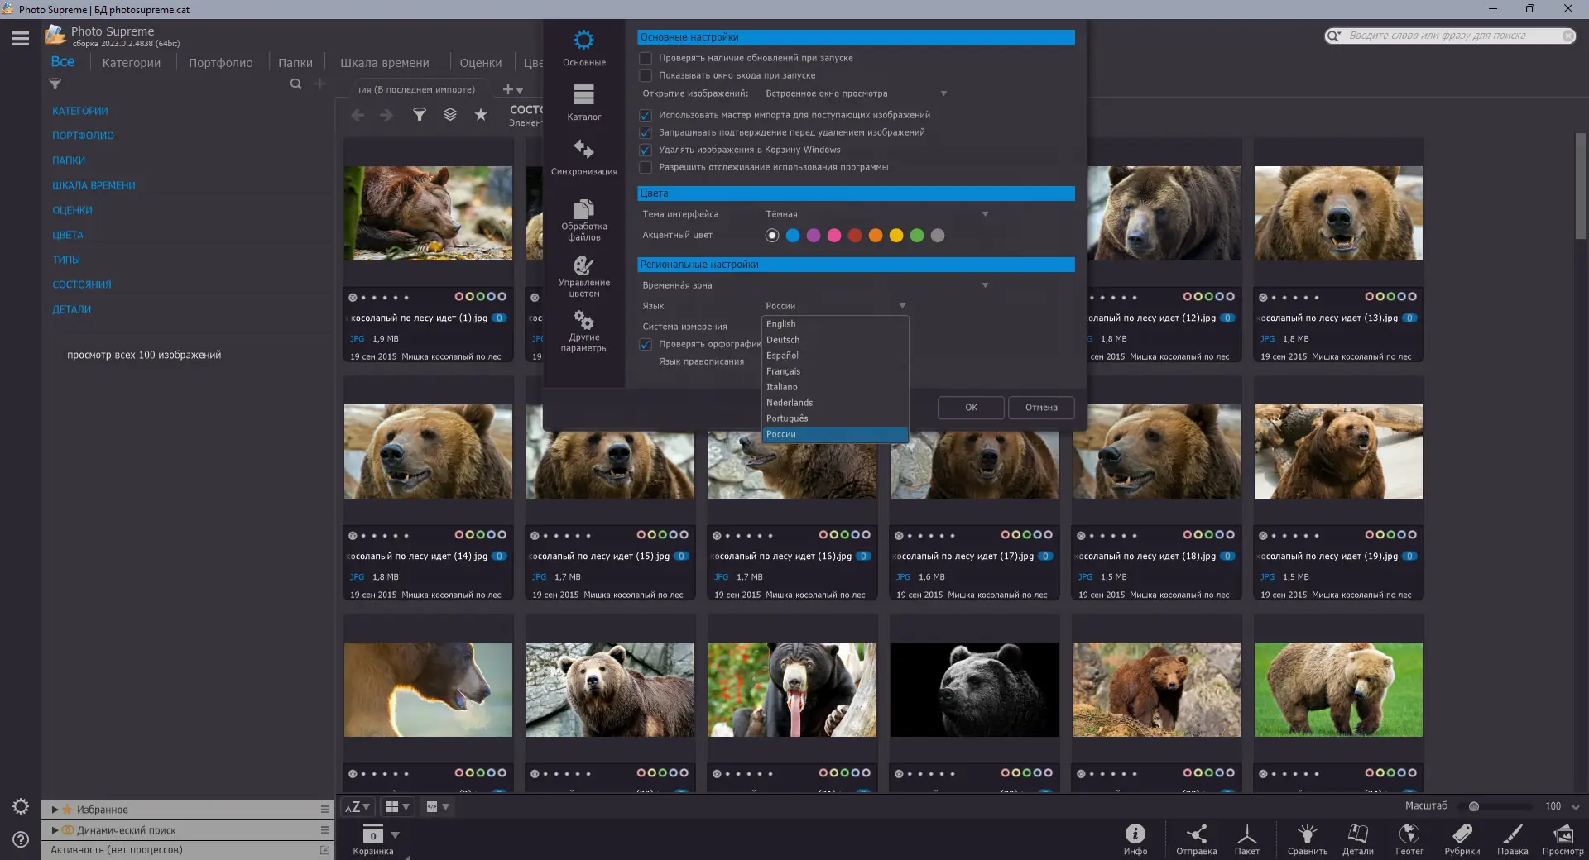1589x860 pixels.
Task: Switch to the Портфолио tab
Action: [x=221, y=63]
